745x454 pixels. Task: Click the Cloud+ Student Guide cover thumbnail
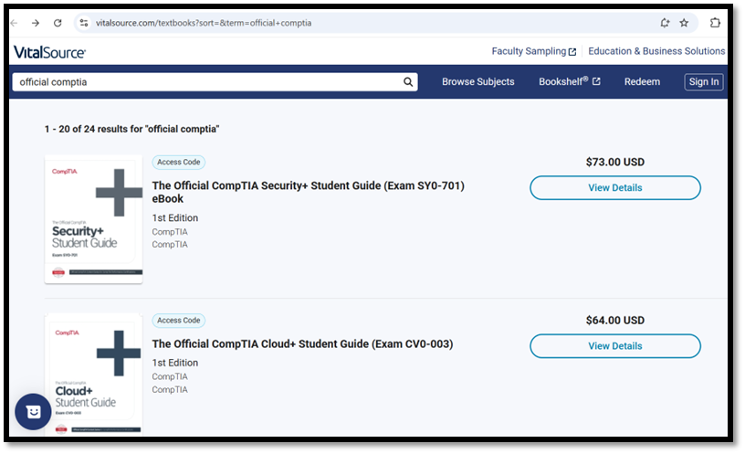(94, 375)
